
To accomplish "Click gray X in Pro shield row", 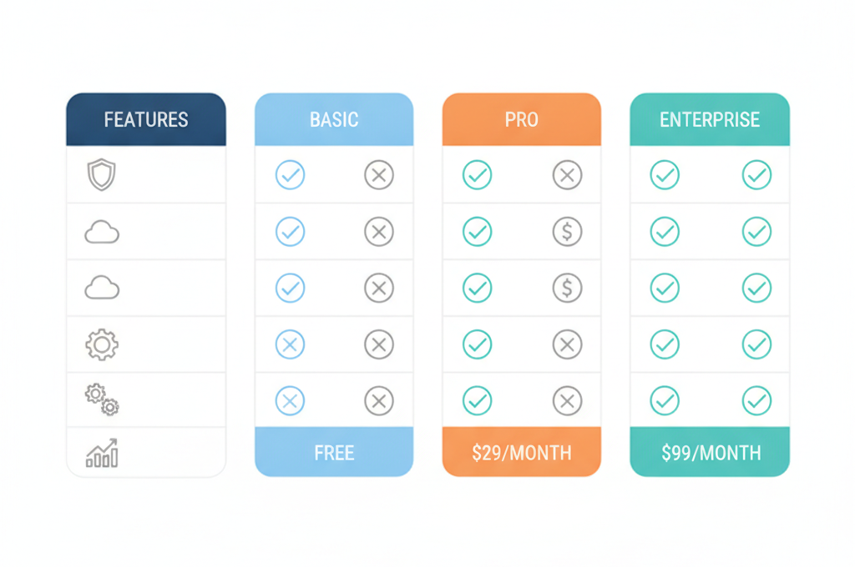I will (x=567, y=175).
